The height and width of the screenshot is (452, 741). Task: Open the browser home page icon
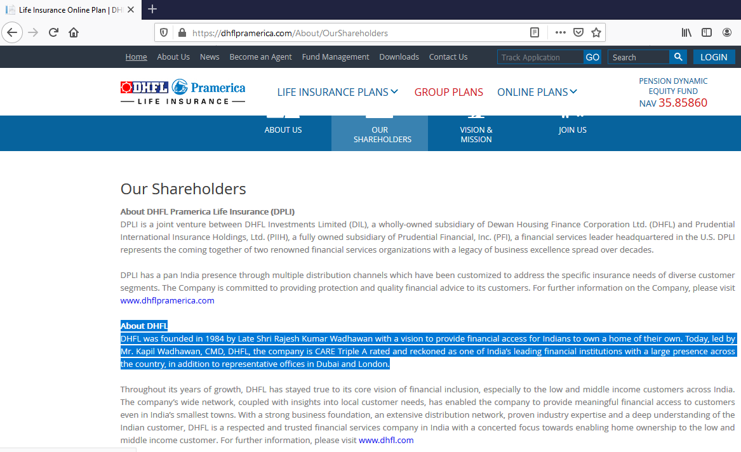[x=74, y=32]
